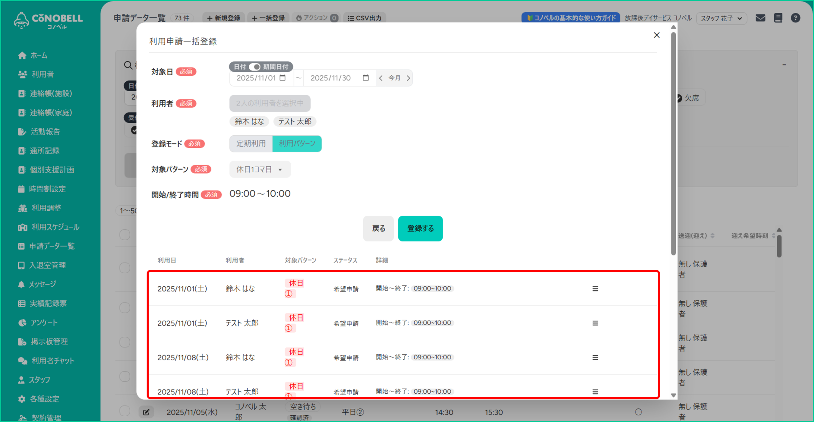This screenshot has height=422, width=814.
Task: Open the help question mark icon
Action: pyautogui.click(x=795, y=18)
